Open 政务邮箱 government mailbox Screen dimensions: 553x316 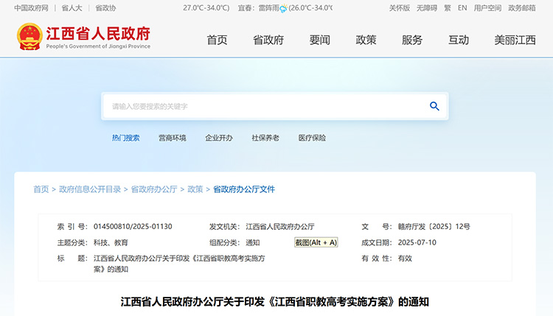(522, 8)
